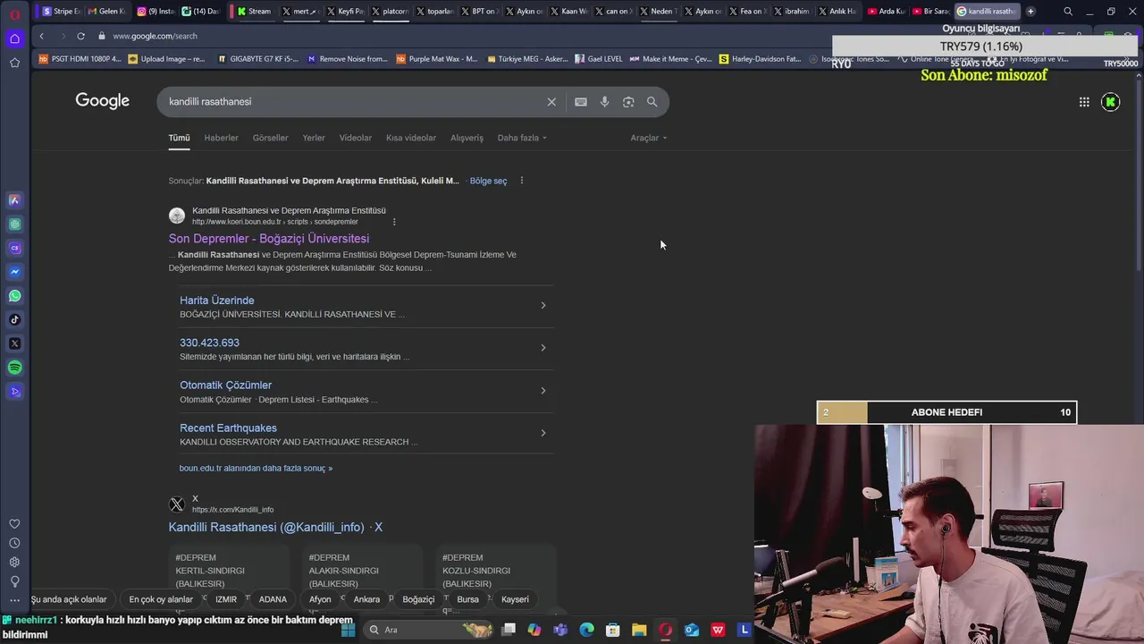Open the Google apps grid

point(1084,102)
